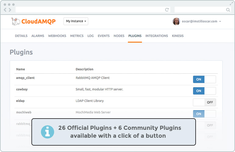This screenshot has height=152, width=235.
Task: Click the fullscreen expand arrows icon
Action: (x=231, y=4)
